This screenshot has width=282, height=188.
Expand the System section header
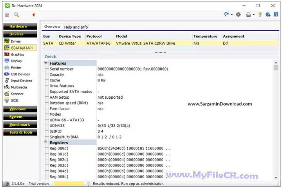20,117
